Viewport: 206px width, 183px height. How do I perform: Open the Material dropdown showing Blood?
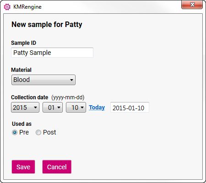click(43, 80)
